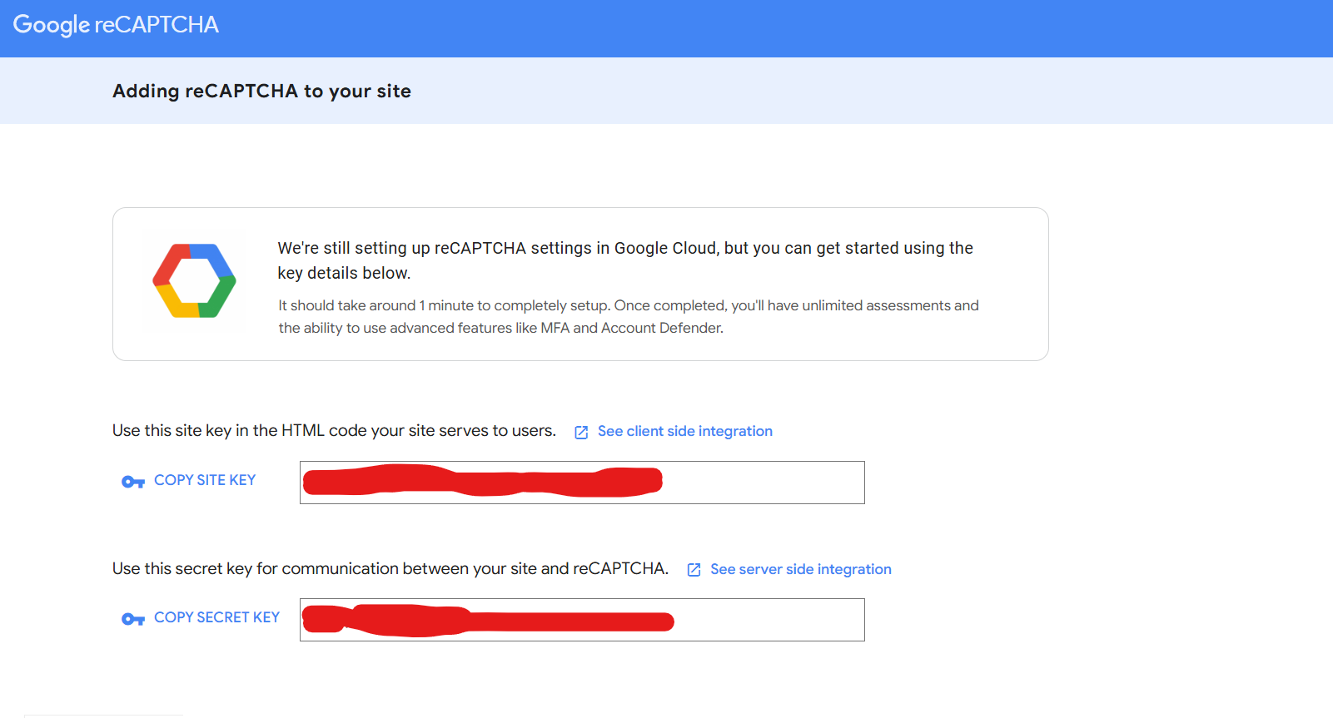The height and width of the screenshot is (718, 1333).
Task: Open See client side integration link
Action: [684, 431]
